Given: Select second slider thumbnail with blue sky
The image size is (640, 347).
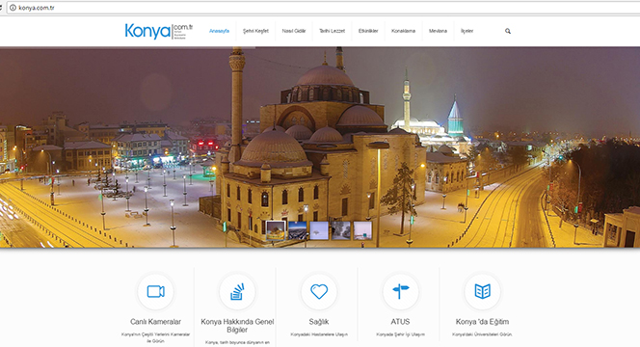Looking at the screenshot, I should click(297, 230).
